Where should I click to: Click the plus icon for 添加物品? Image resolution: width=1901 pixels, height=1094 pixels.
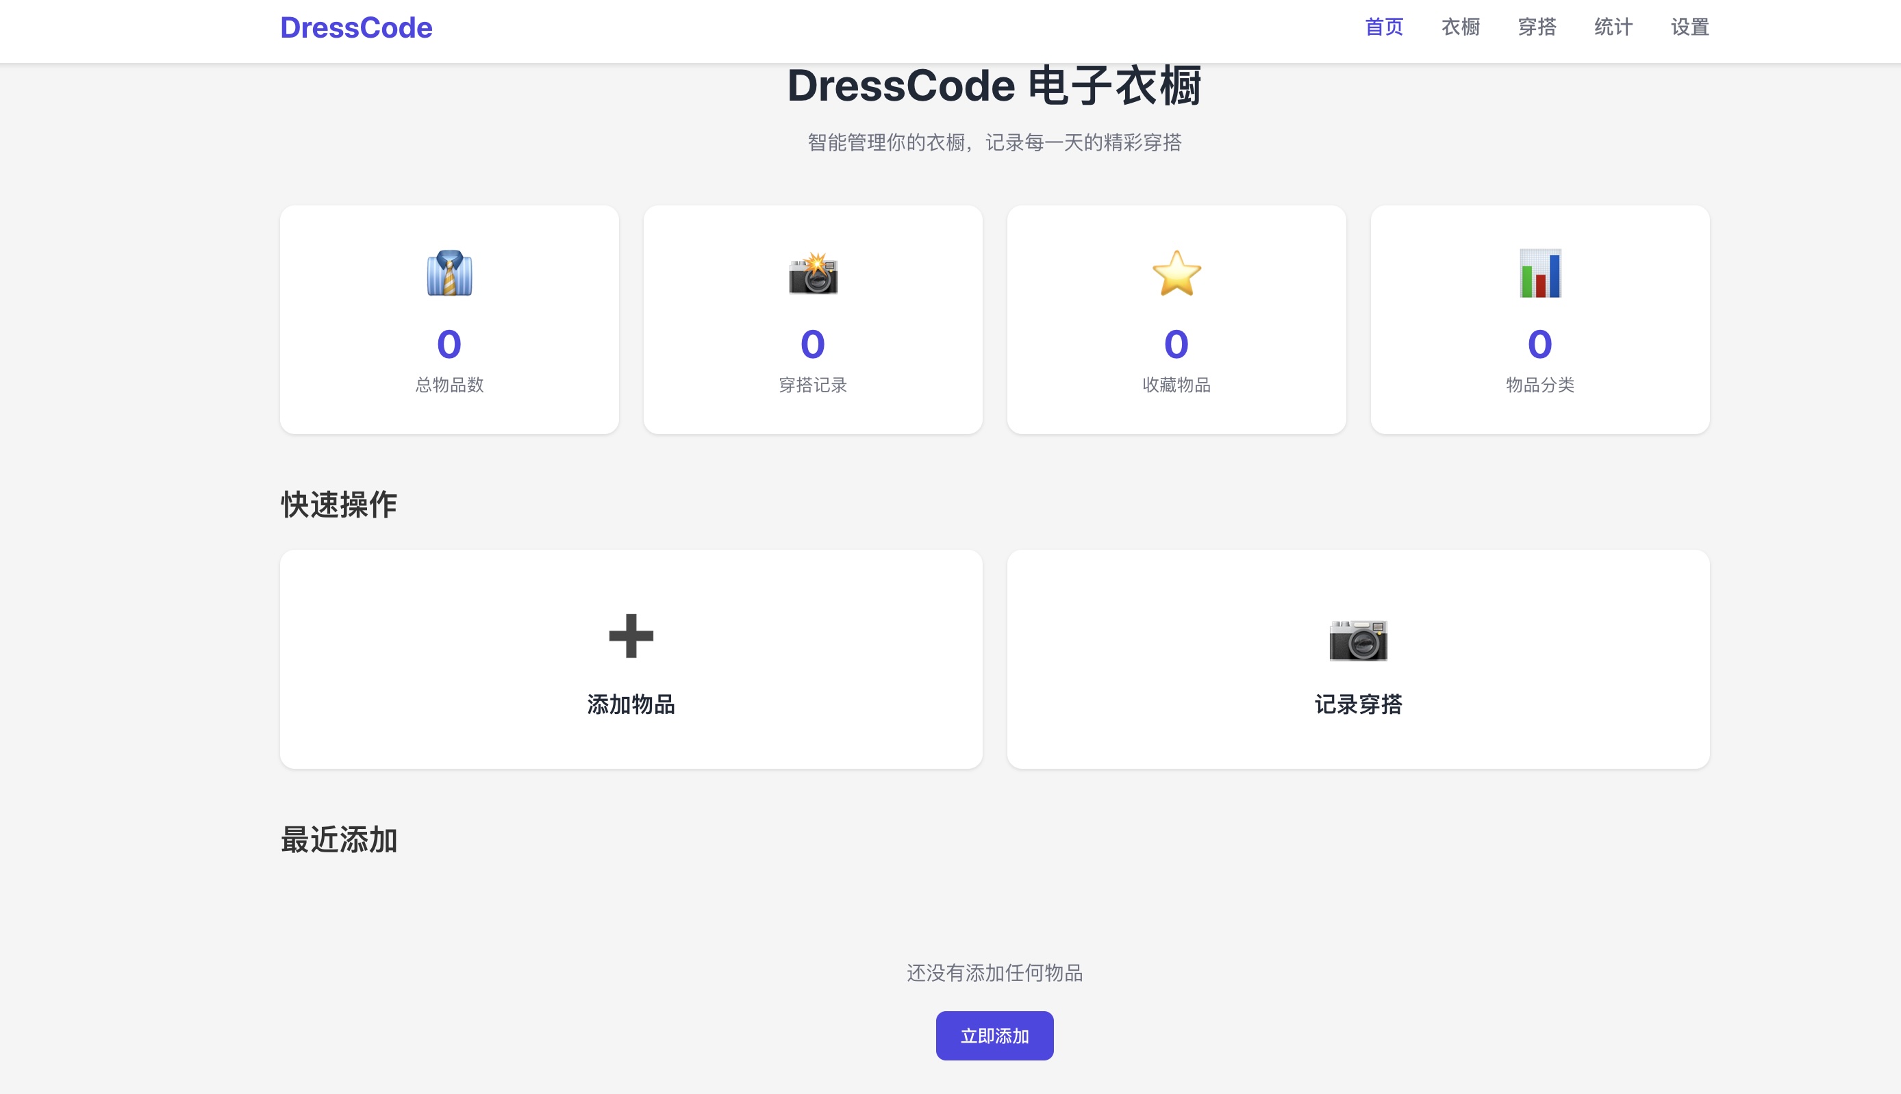click(631, 636)
